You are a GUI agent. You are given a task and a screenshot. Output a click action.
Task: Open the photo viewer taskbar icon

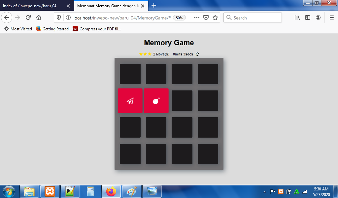tap(152, 191)
